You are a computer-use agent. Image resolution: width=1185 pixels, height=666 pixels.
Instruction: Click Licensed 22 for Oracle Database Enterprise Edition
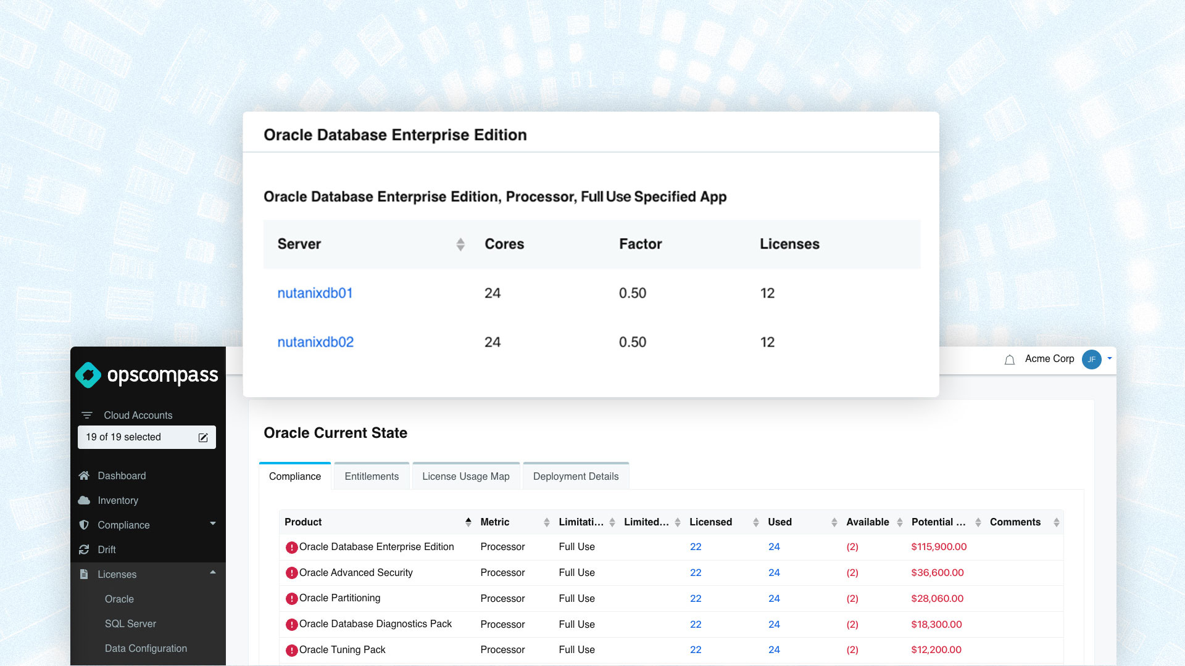pos(696,547)
